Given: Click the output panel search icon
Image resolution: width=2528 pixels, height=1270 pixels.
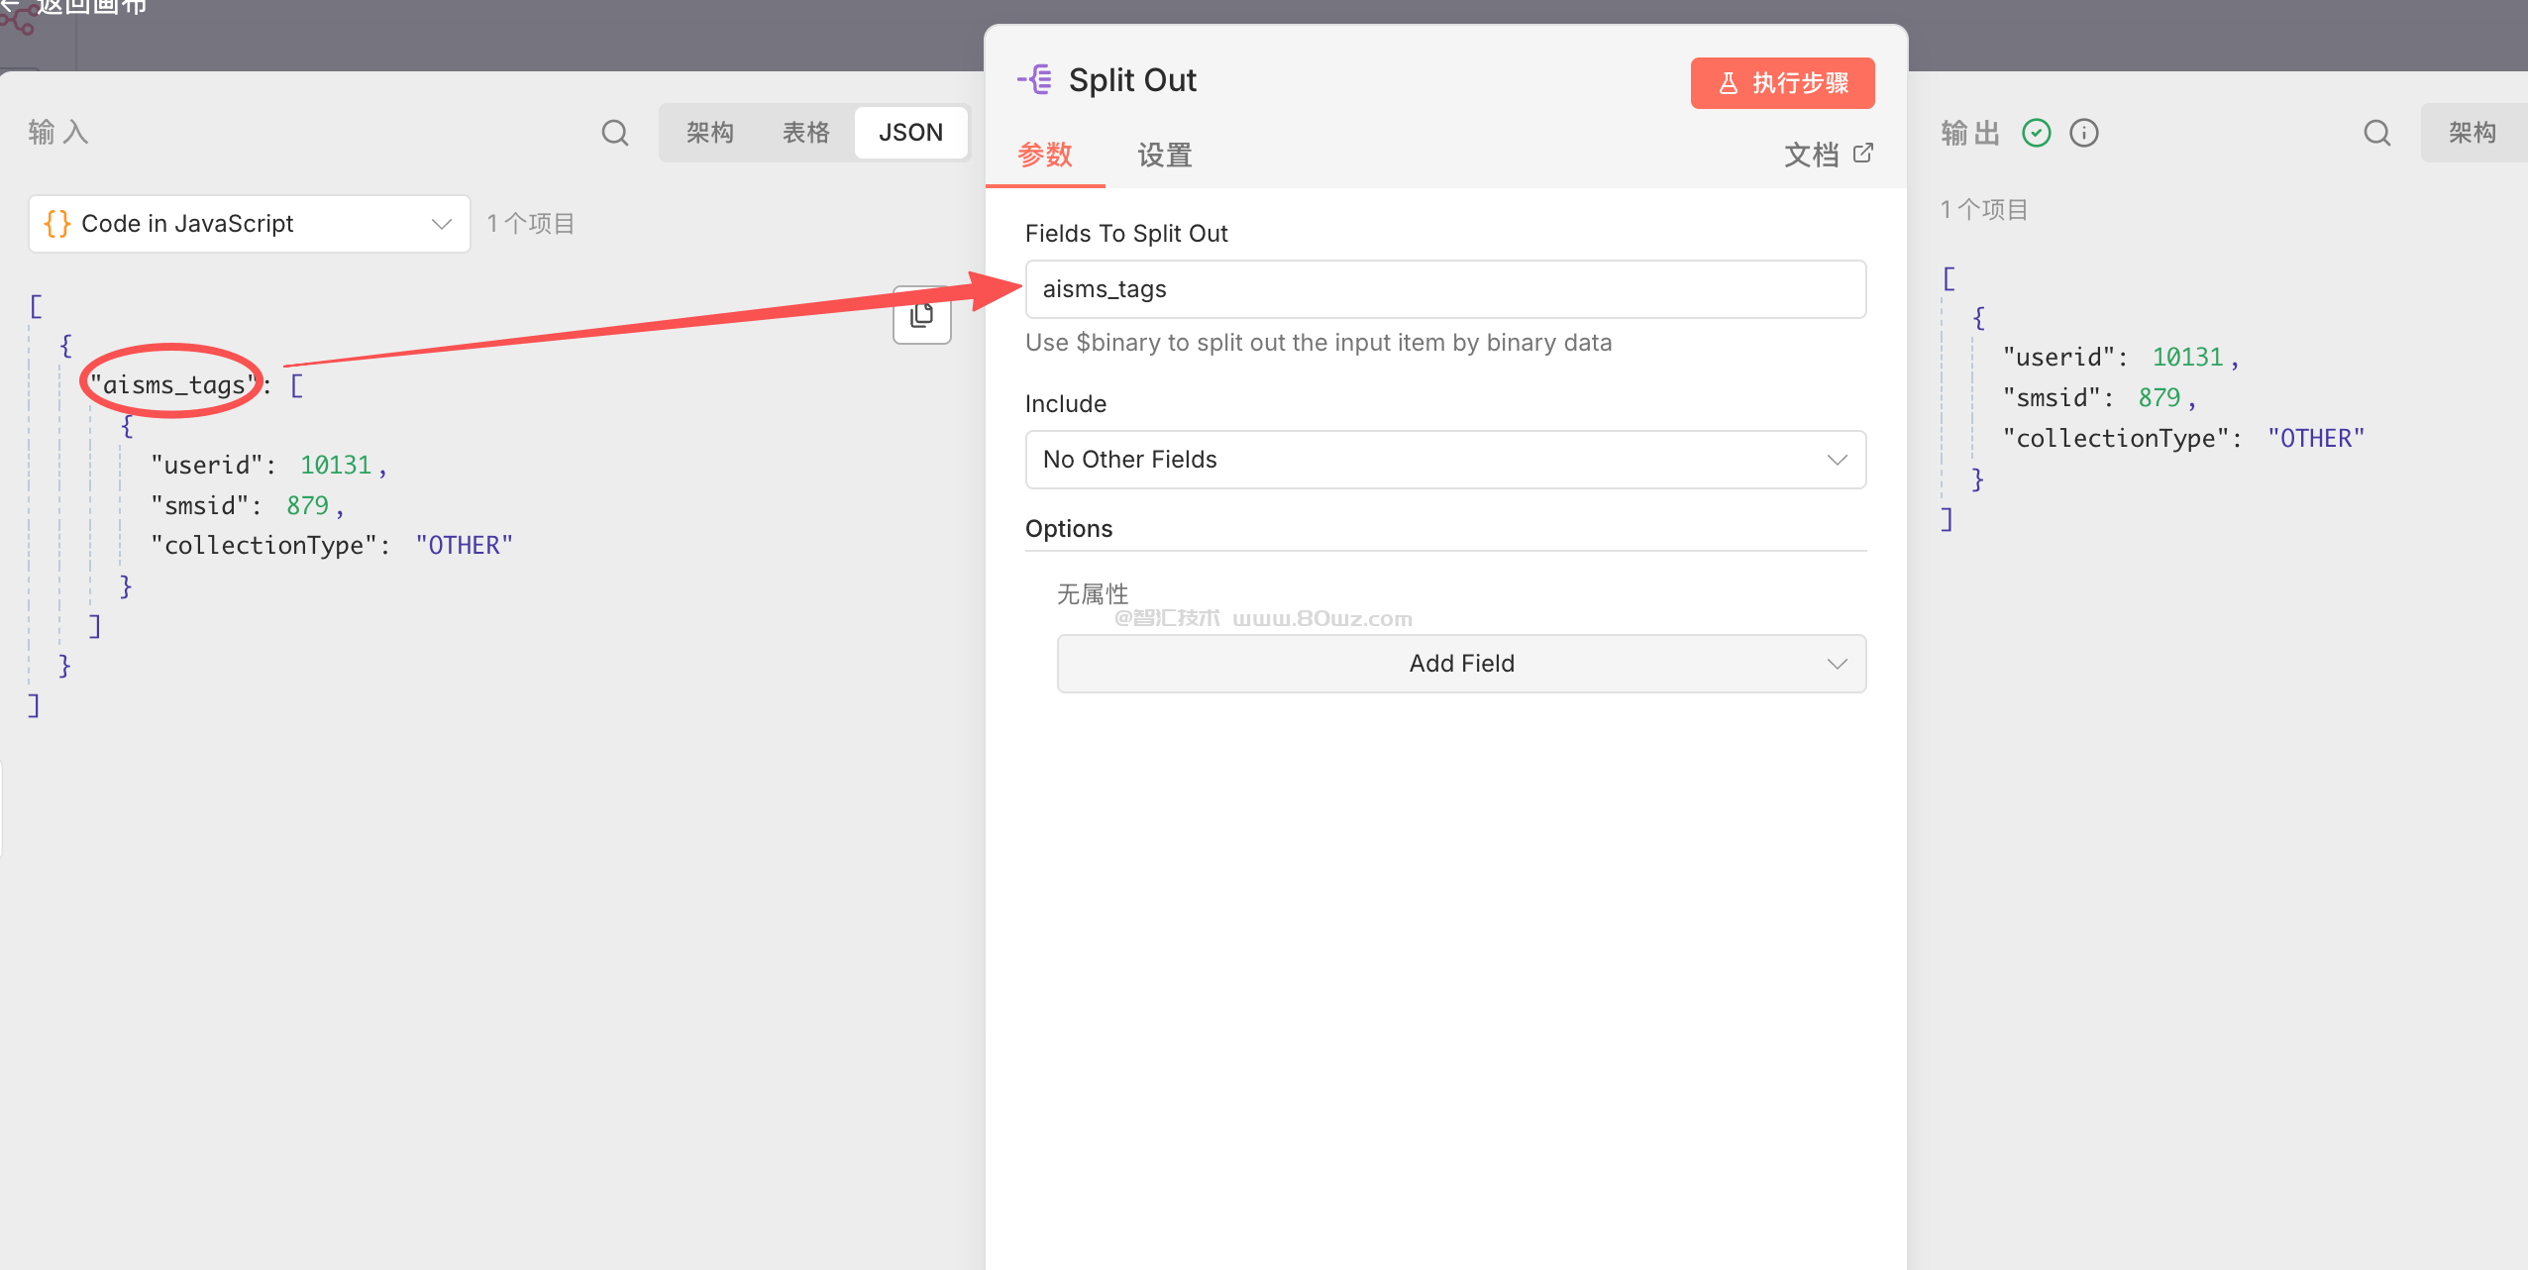Looking at the screenshot, I should (x=2376, y=133).
